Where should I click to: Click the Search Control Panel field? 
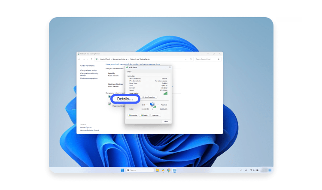click(x=207, y=59)
